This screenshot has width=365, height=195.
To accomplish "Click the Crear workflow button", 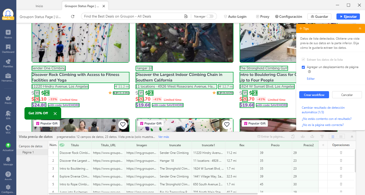I will pyautogui.click(x=314, y=95).
